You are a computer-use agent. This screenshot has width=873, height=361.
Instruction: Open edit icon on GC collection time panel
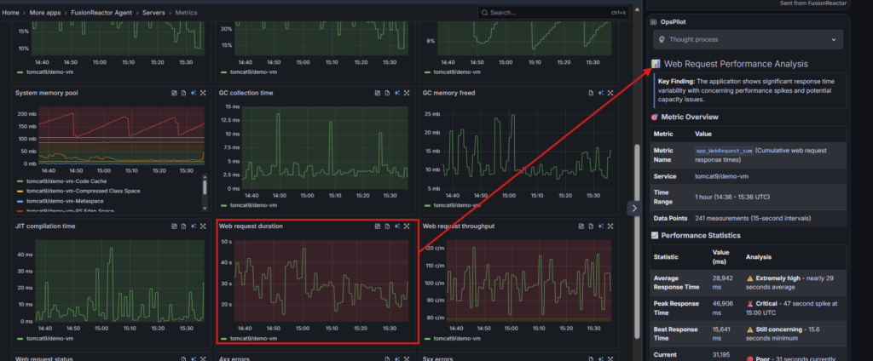378,93
